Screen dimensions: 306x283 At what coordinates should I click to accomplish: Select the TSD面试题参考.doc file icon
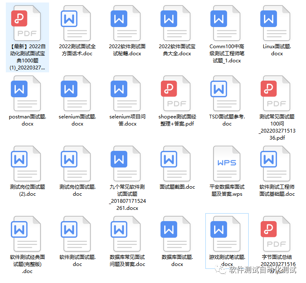pos(226,93)
